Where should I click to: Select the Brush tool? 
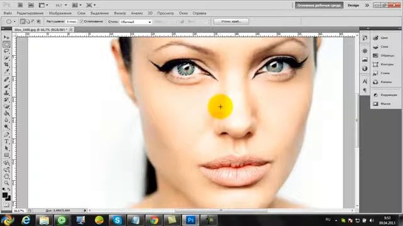click(6, 86)
